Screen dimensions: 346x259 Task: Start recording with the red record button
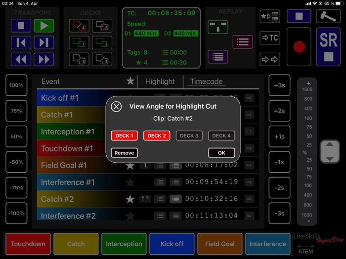pyautogui.click(x=299, y=47)
